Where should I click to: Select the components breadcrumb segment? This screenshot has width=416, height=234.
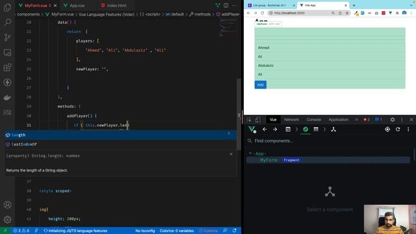29,14
